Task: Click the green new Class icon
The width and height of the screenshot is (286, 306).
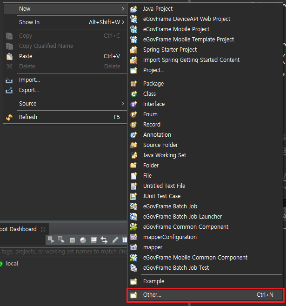Action: pyautogui.click(x=133, y=94)
